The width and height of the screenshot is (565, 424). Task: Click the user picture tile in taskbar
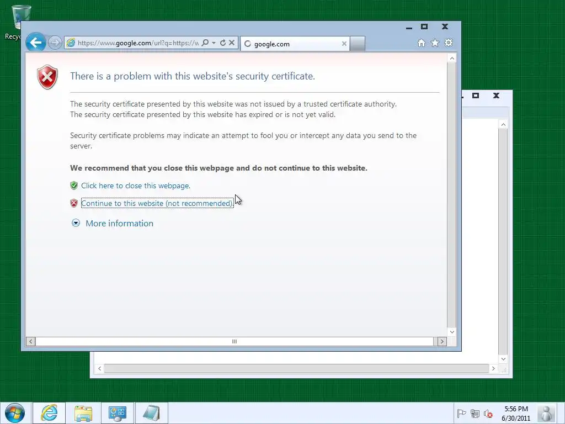pos(547,413)
